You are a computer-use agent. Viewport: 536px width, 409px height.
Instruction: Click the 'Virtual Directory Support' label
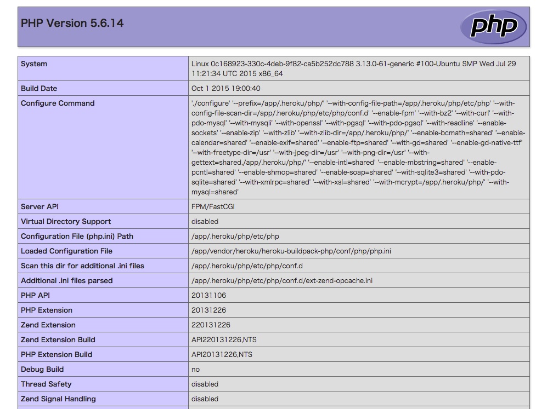pos(66,221)
